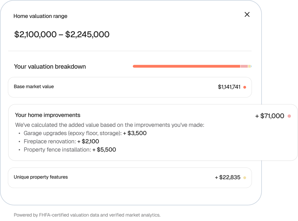Select the Fireplace renovation line item
Screen dimensions: 298x221
pyautogui.click(x=61, y=141)
